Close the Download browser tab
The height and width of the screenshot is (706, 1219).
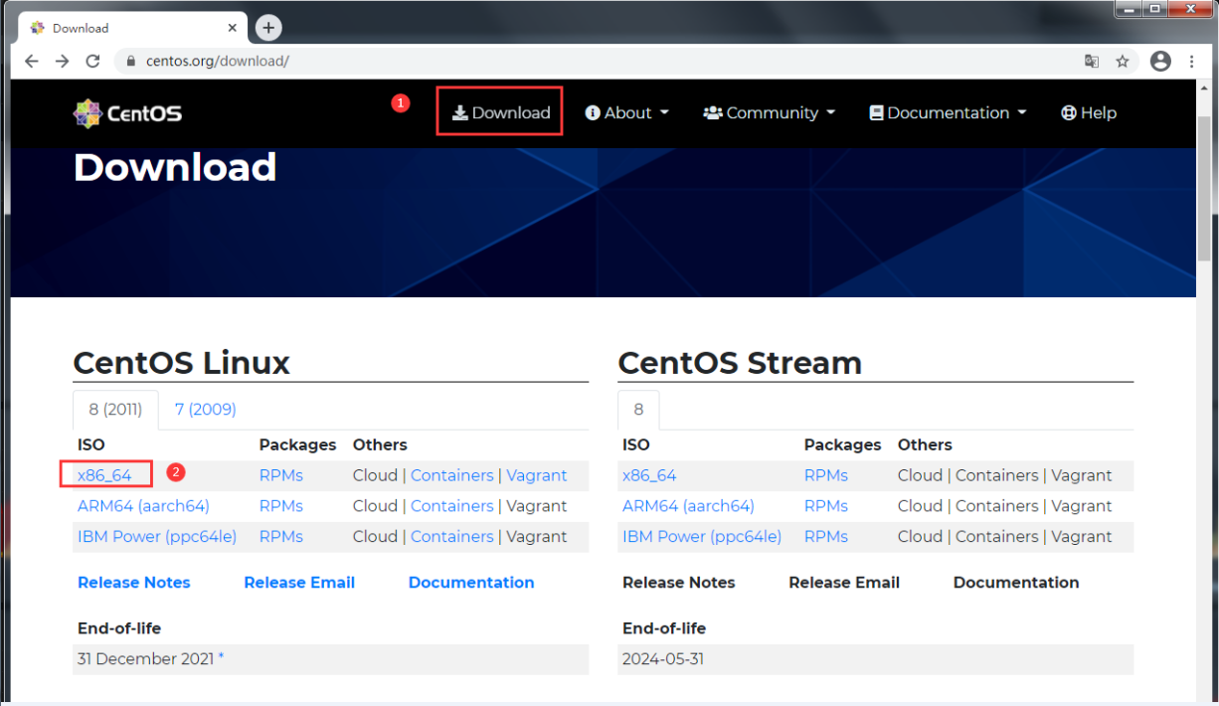pos(233,28)
